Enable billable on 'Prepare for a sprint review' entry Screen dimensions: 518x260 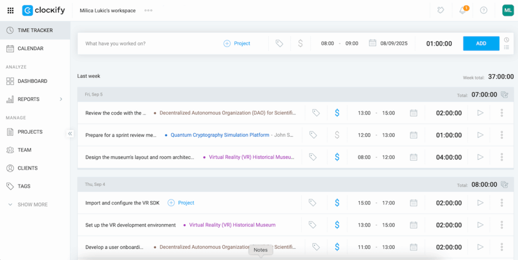coord(337,135)
